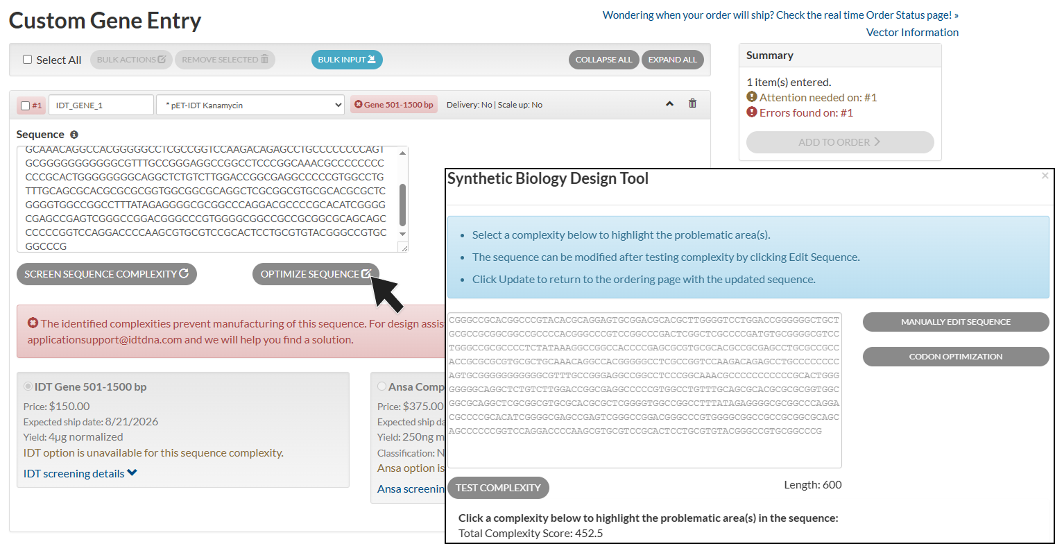Viewport: 1055px width, 544px height.
Task: Select the IDT Gene 501-1500 bp radio option
Action: tap(28, 386)
